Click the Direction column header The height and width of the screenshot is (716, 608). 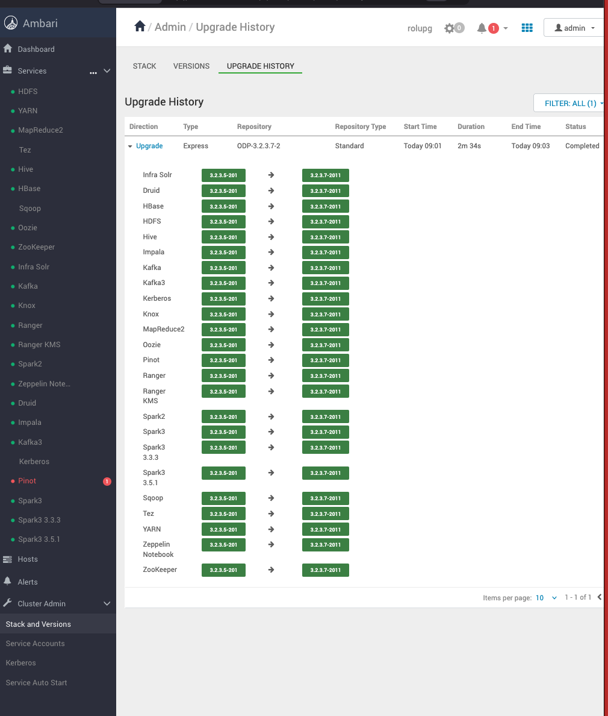[x=143, y=127]
